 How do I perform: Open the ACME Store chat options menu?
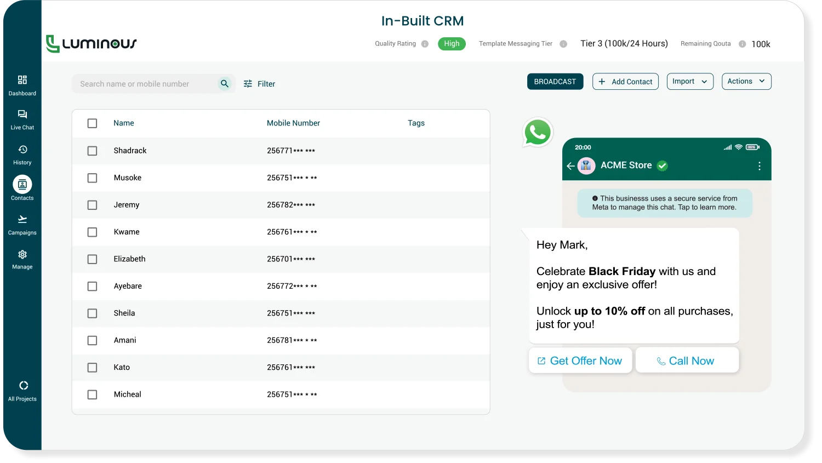(760, 165)
